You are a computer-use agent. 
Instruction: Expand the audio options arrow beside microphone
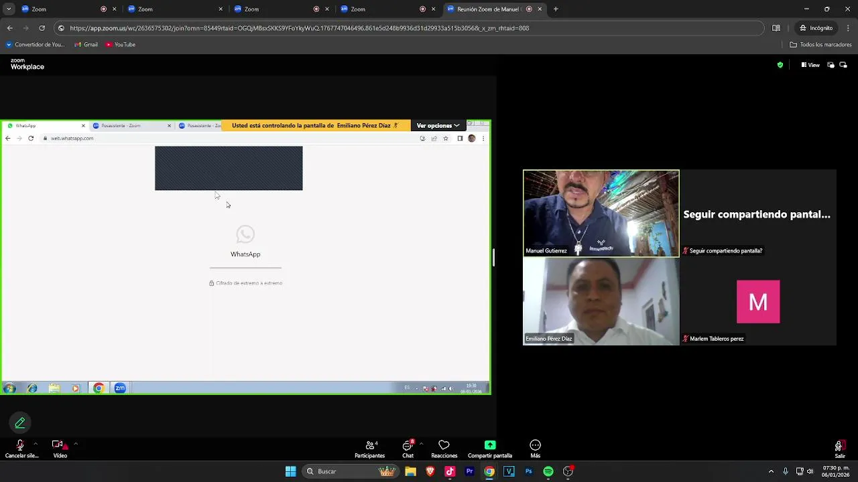pyautogui.click(x=35, y=443)
